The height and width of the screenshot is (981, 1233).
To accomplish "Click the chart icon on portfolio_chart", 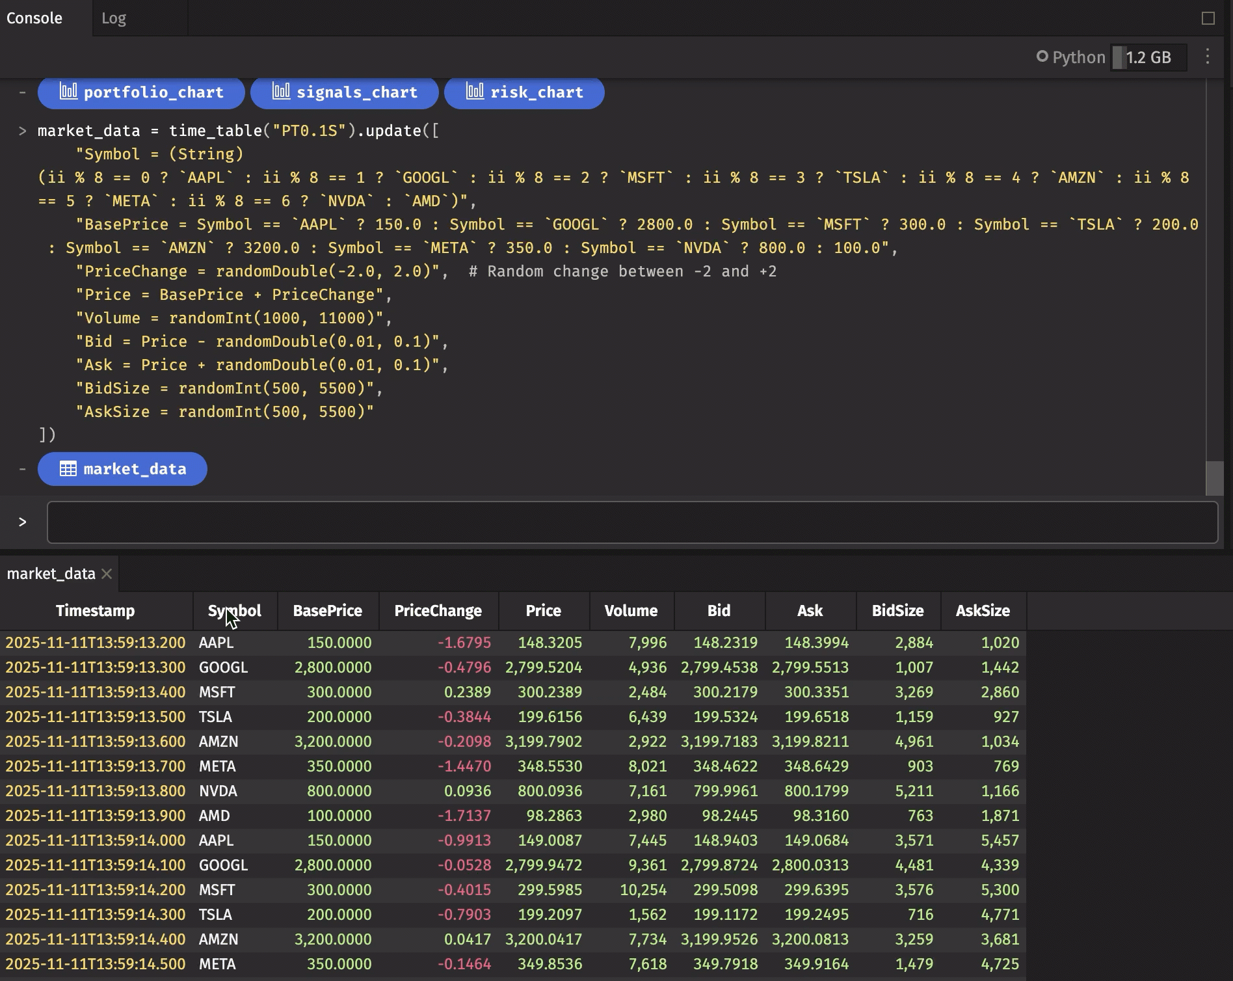I will click(x=70, y=92).
